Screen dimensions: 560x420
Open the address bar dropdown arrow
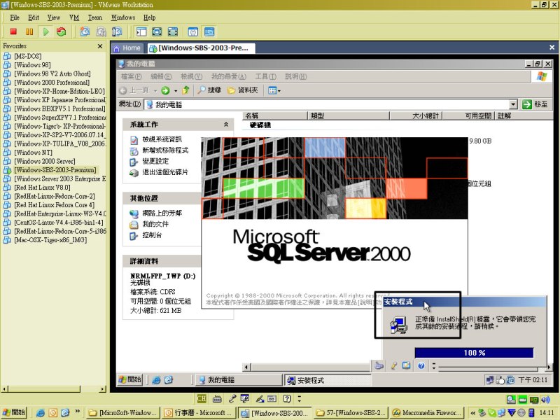click(513, 104)
